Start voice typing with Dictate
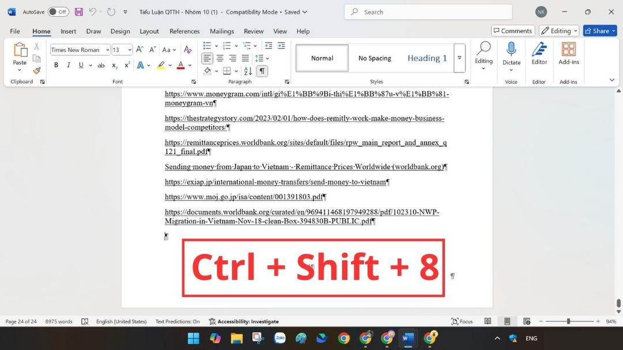The height and width of the screenshot is (350, 623). pos(511,55)
